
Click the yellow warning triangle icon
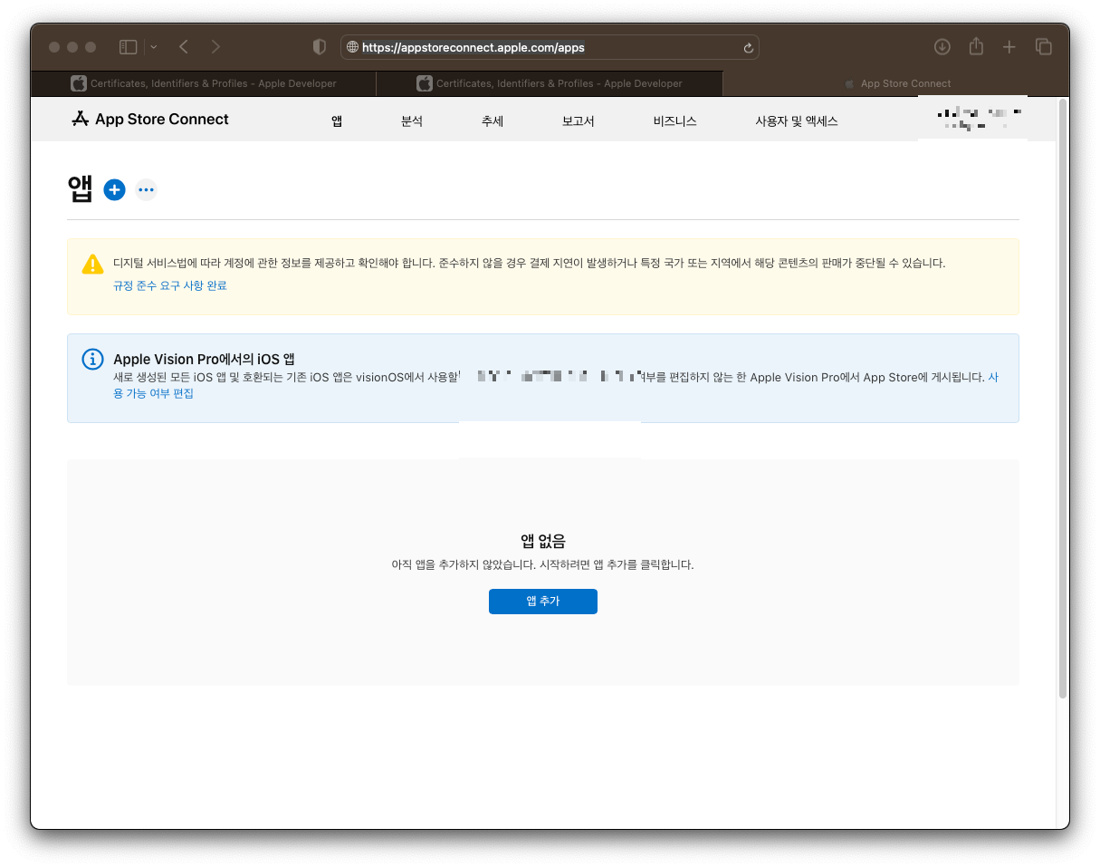click(x=92, y=264)
